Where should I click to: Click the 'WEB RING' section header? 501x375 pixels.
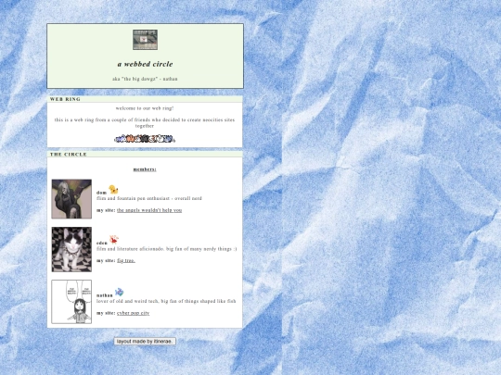[65, 99]
